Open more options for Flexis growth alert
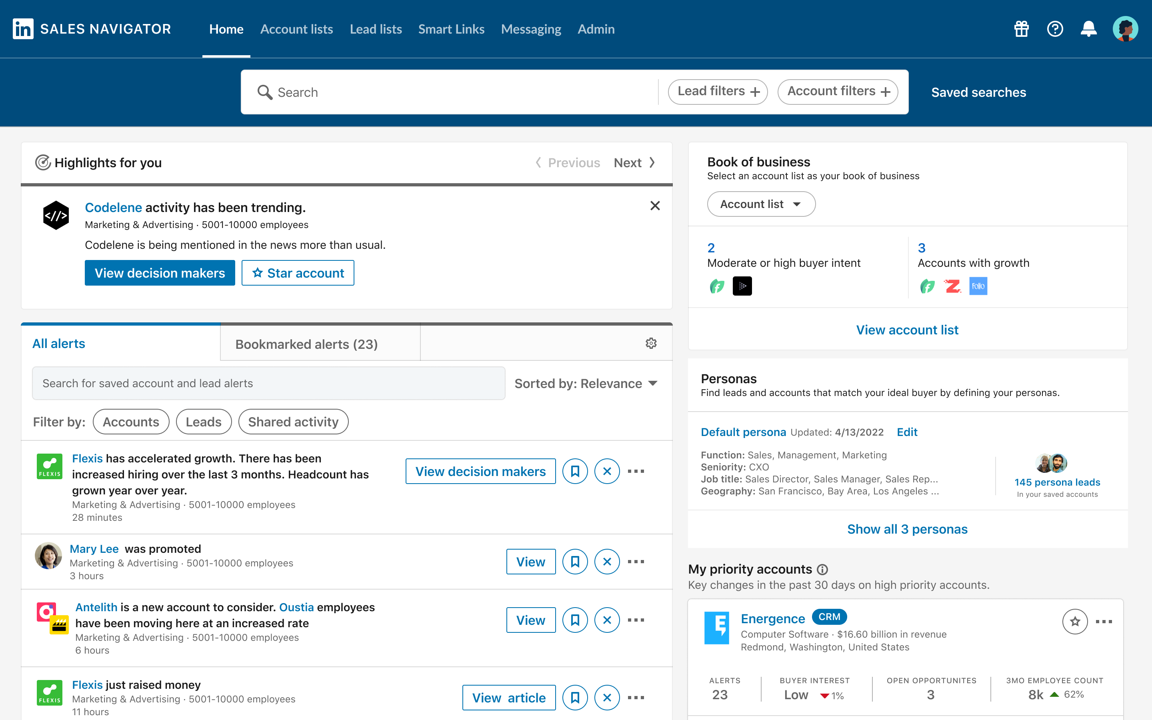1152x720 pixels. [636, 472]
